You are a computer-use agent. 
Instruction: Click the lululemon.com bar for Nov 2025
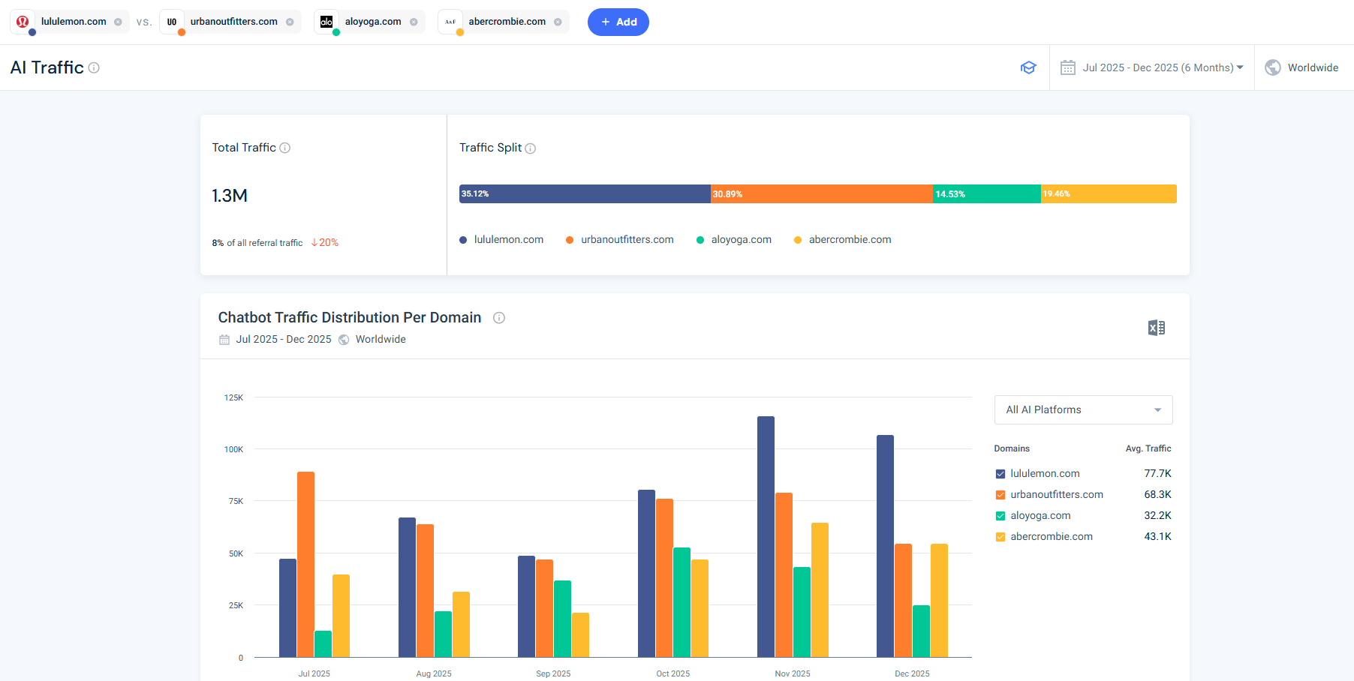tap(766, 536)
